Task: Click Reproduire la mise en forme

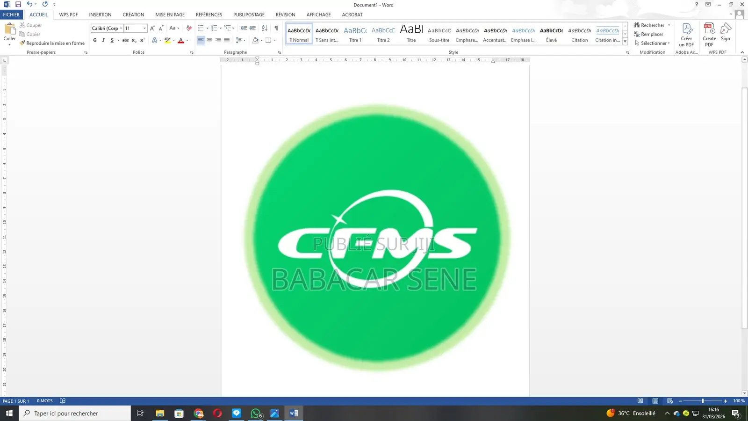Action: [x=52, y=43]
